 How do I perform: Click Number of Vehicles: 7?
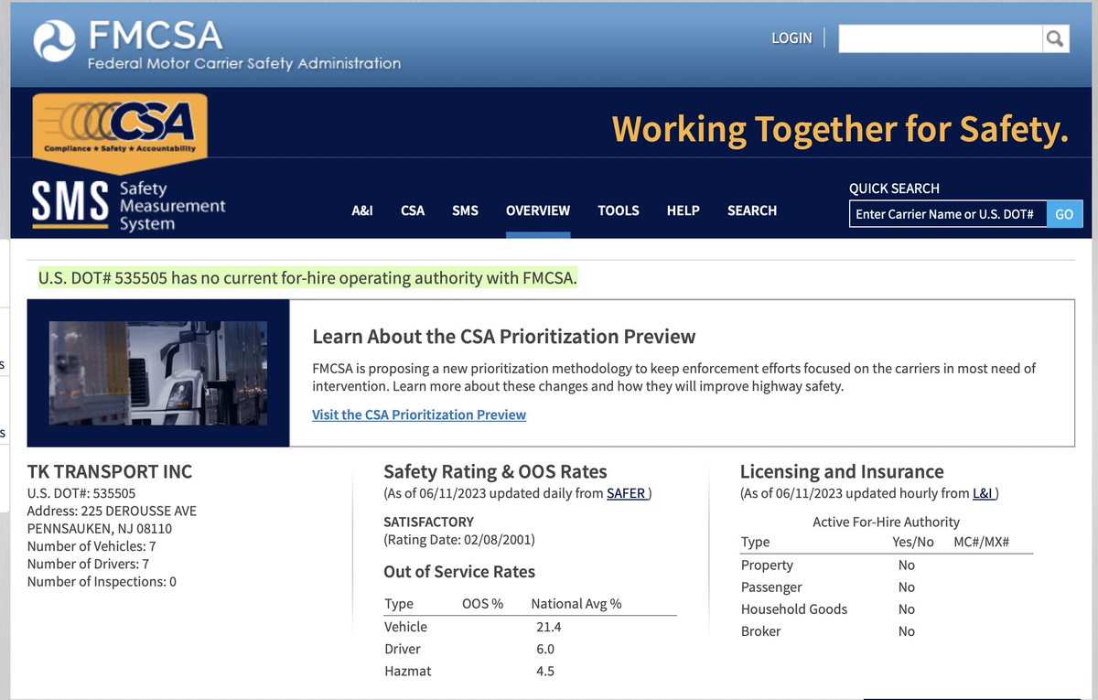(x=91, y=546)
